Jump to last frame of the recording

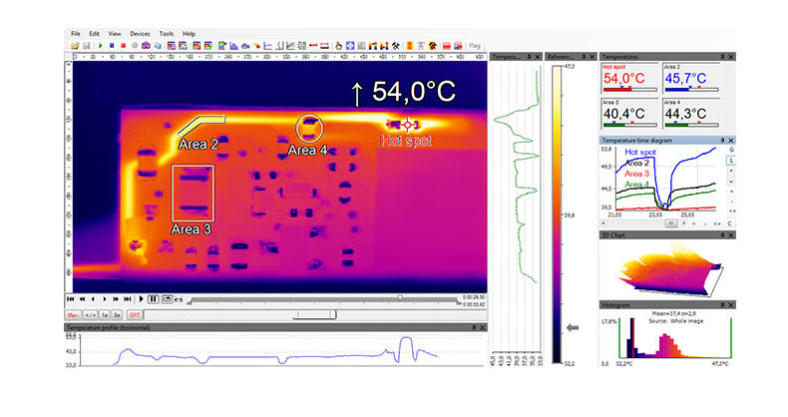[128, 299]
